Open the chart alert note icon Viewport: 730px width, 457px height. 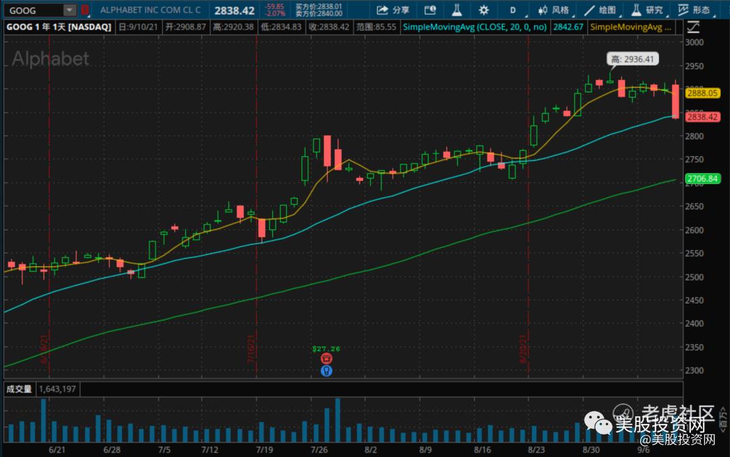(430, 9)
